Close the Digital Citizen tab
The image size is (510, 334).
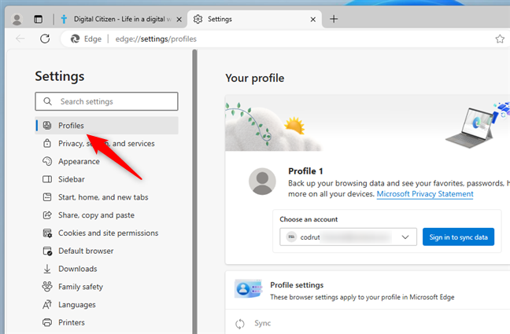click(179, 20)
